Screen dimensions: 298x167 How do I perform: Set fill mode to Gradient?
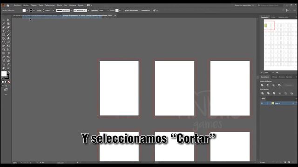coord(6,82)
